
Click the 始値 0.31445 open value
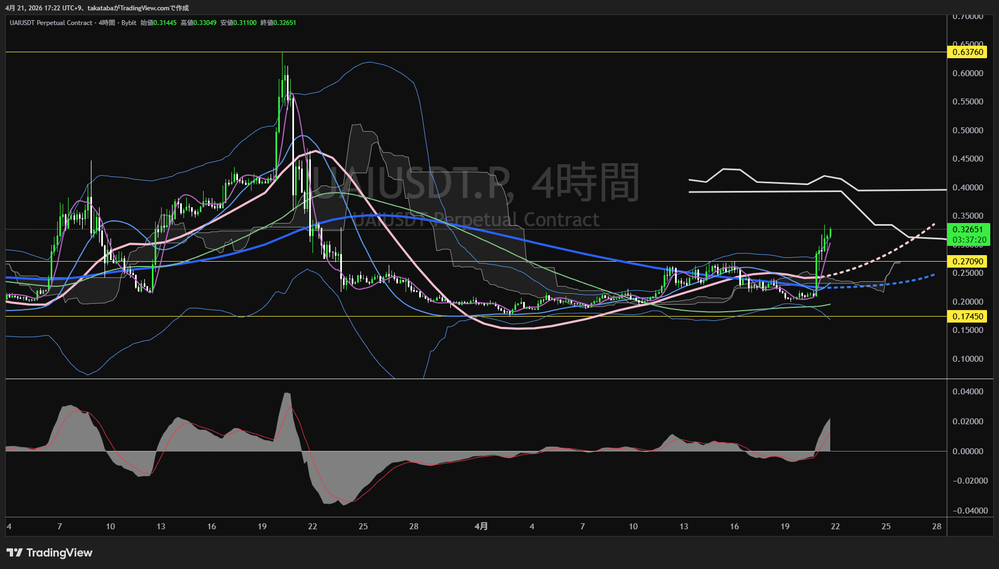(x=158, y=23)
